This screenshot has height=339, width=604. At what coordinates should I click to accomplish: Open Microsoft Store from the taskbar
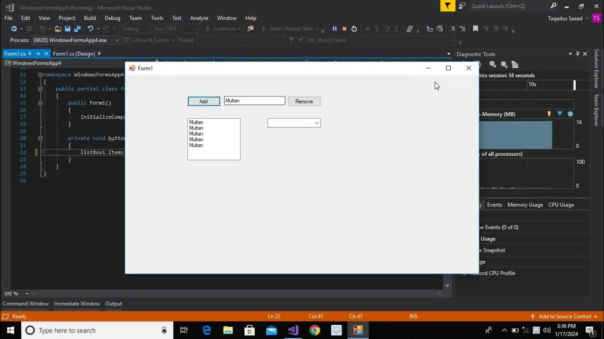[250, 330]
